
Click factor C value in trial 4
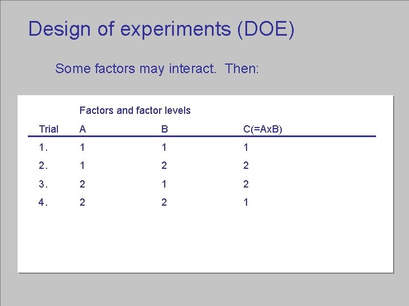[246, 202]
